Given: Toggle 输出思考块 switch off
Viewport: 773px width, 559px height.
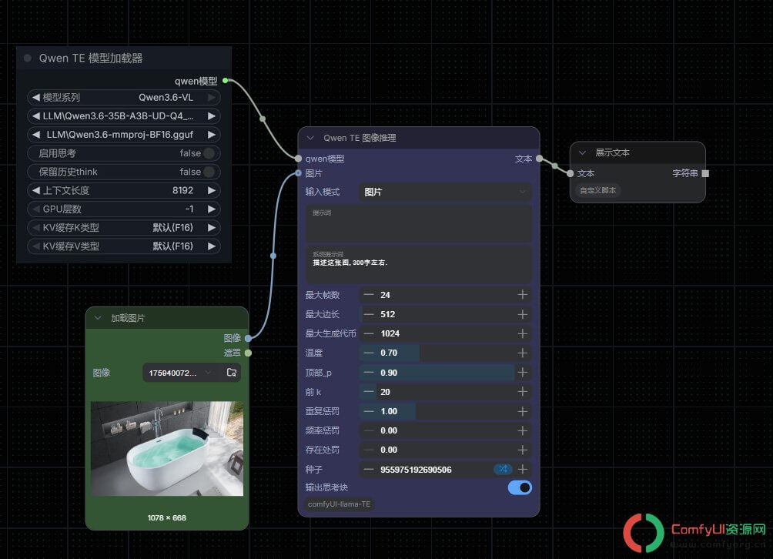Looking at the screenshot, I should pyautogui.click(x=520, y=487).
